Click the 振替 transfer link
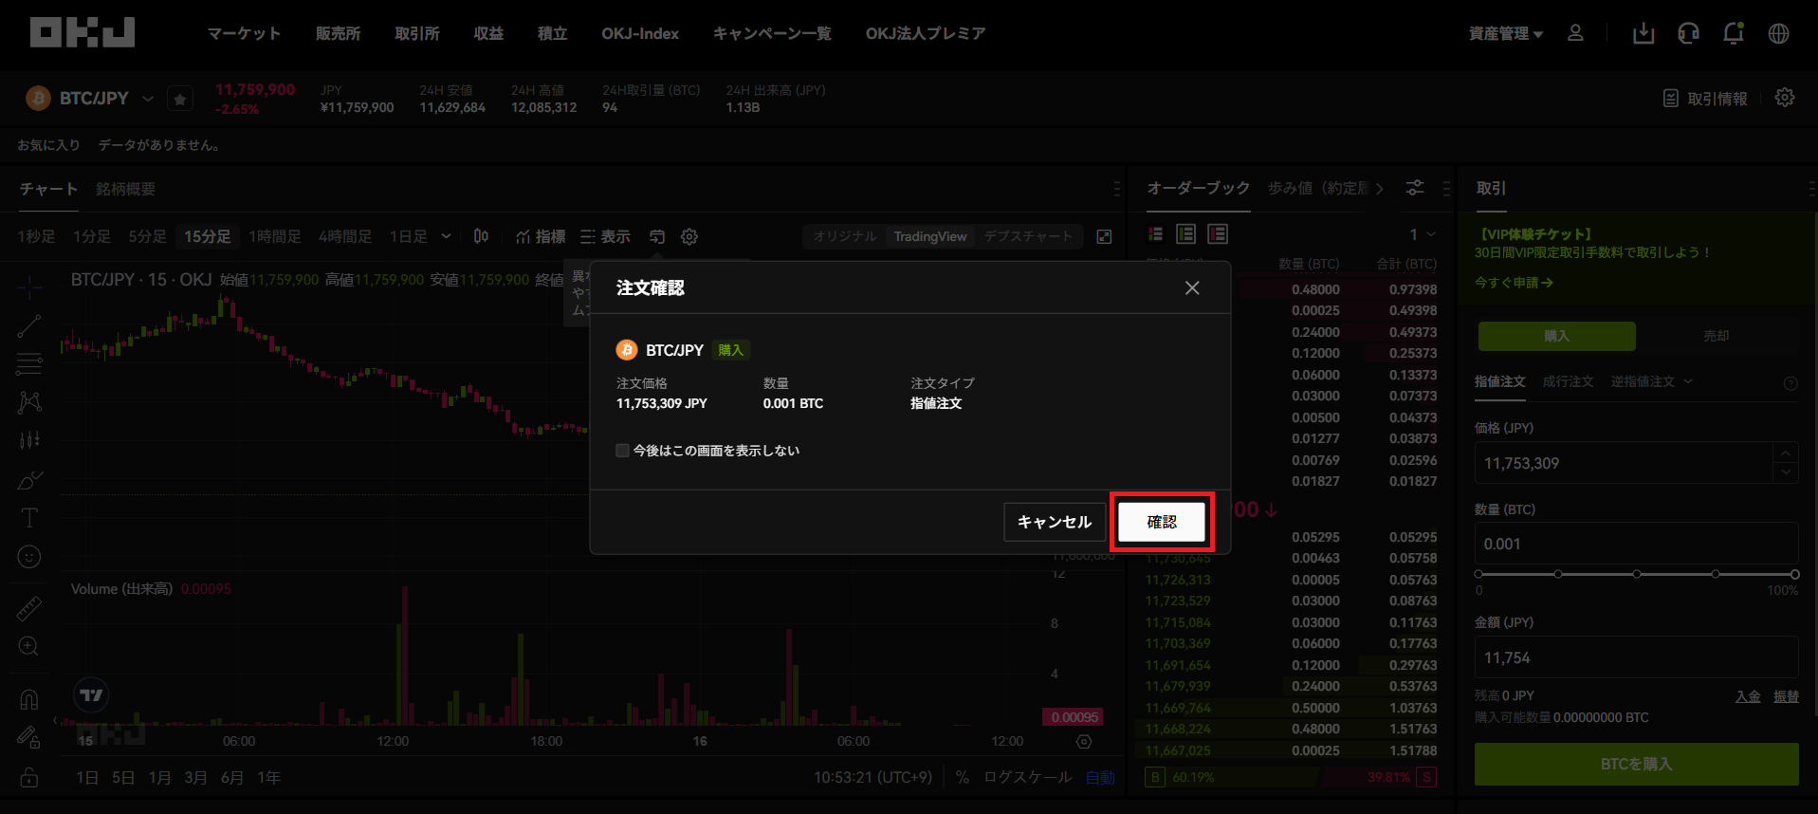This screenshot has width=1818, height=814. click(1786, 696)
